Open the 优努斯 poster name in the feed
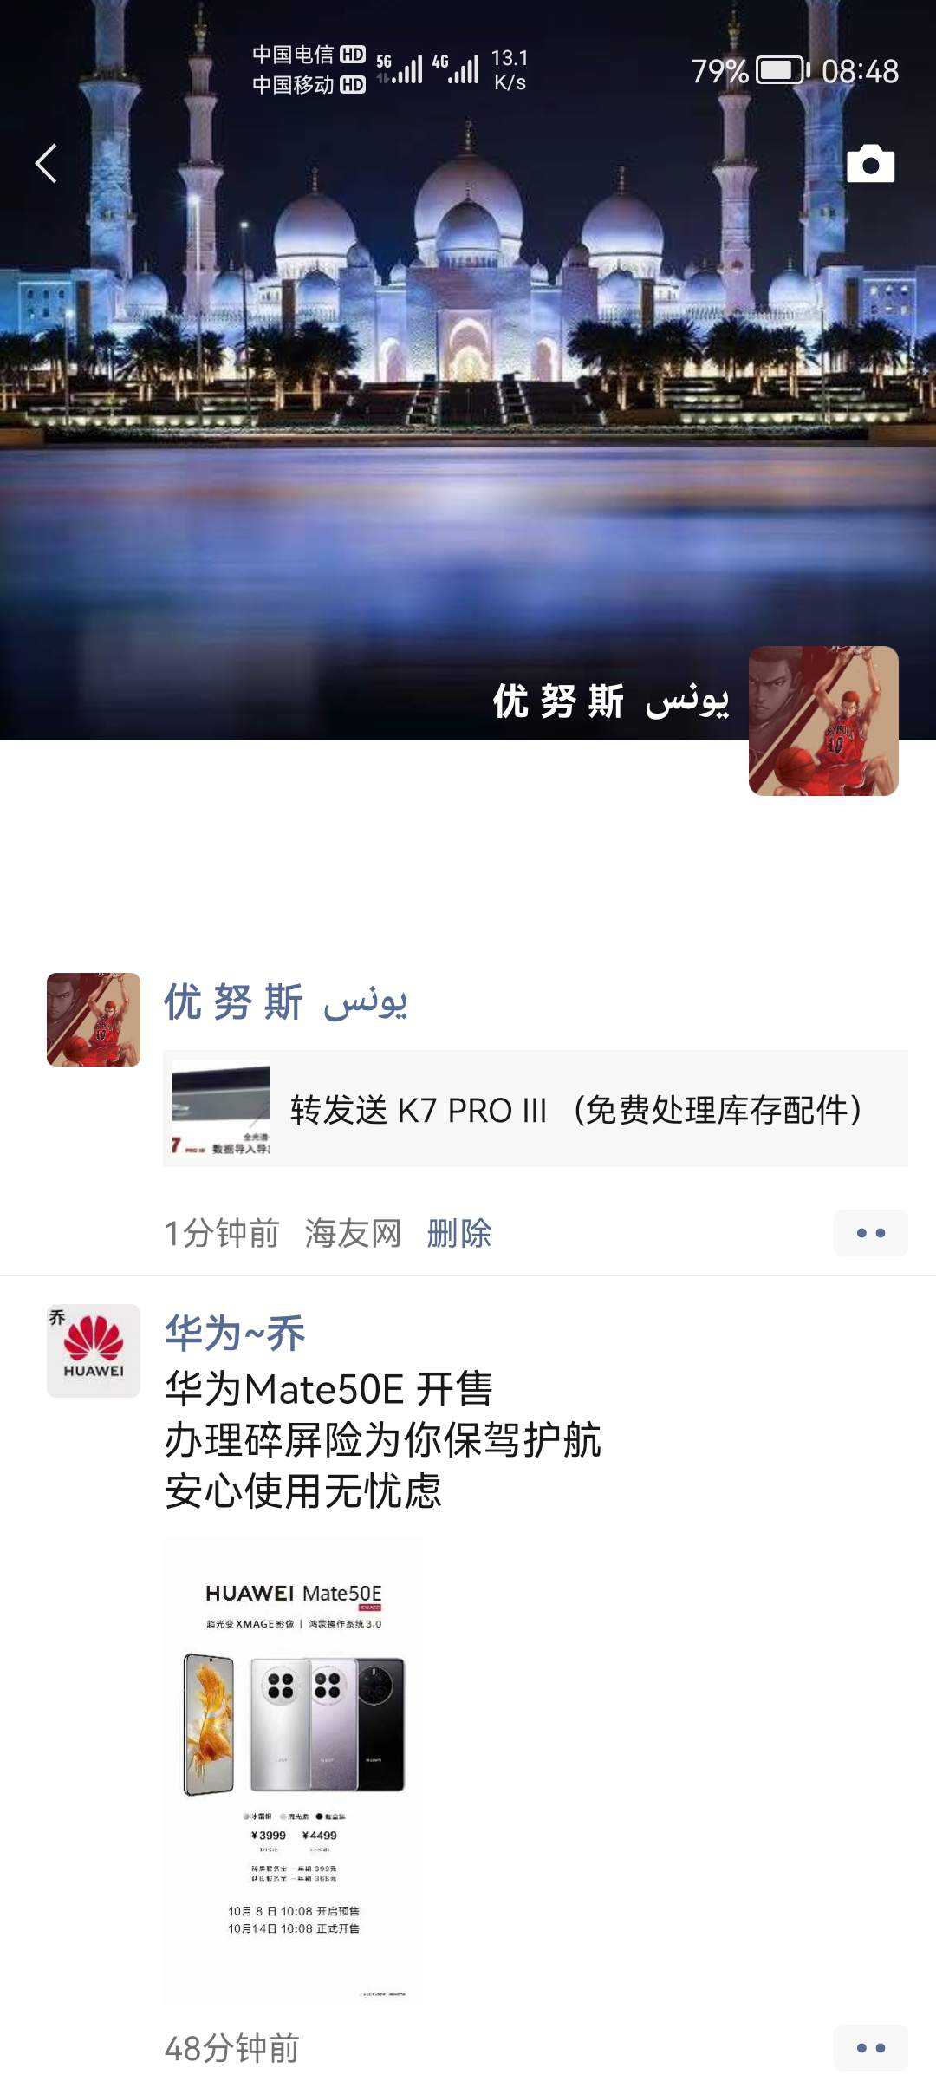This screenshot has width=936, height=2081. (286, 1002)
